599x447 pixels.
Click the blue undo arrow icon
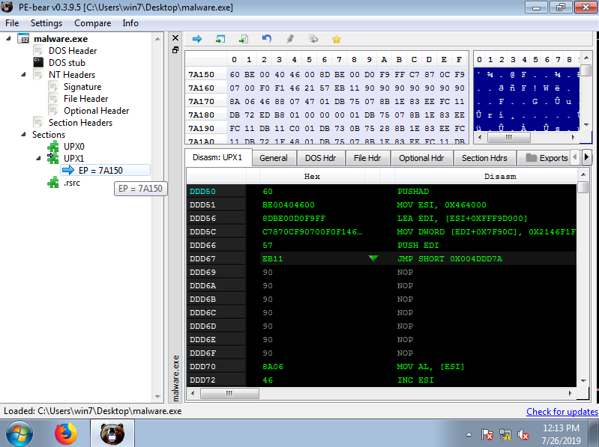[x=267, y=38]
